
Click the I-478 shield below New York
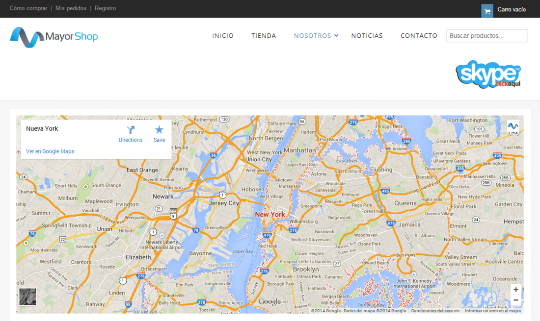267,235
